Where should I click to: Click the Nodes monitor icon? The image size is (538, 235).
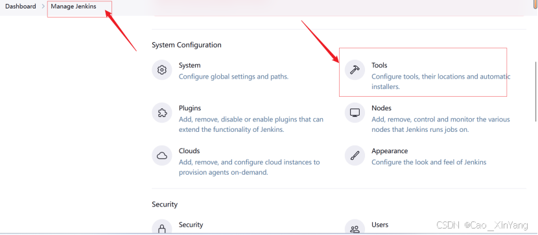(355, 113)
